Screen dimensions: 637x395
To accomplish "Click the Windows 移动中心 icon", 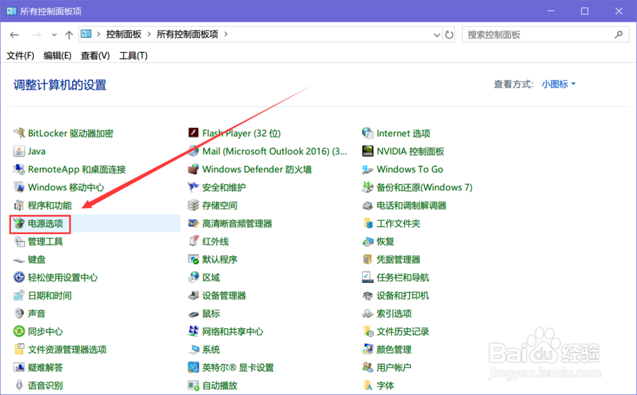I will [19, 187].
